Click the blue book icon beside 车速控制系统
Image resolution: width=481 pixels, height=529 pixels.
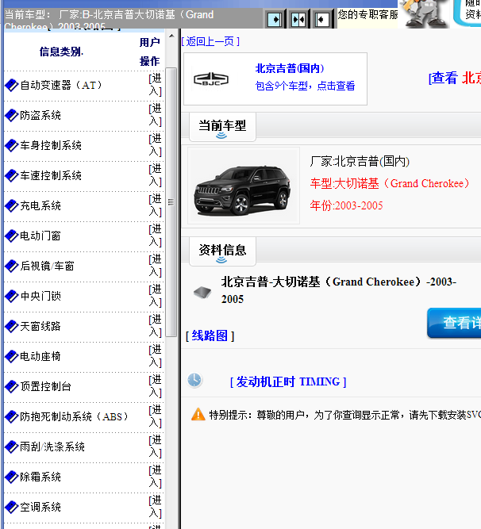[11, 175]
